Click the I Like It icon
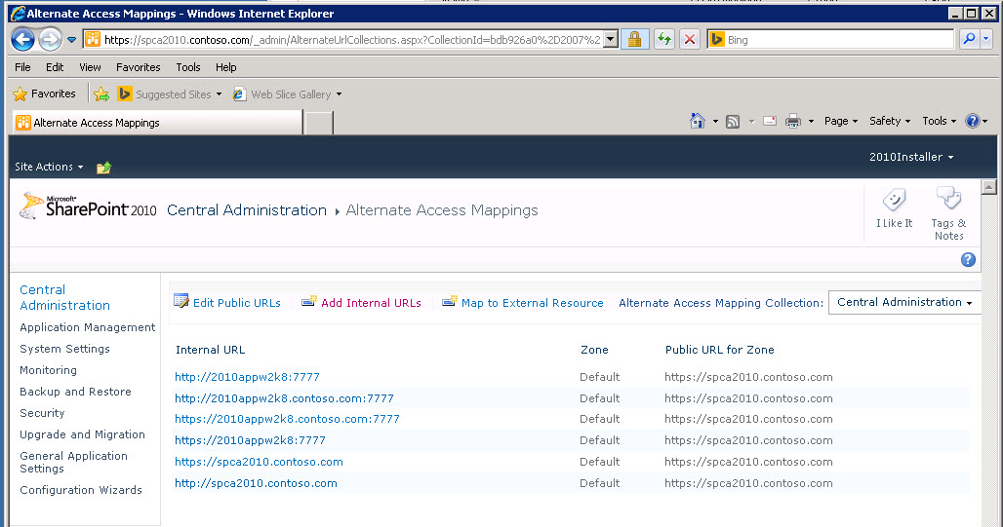Viewport: 1003px width, 527px height. pos(895,208)
